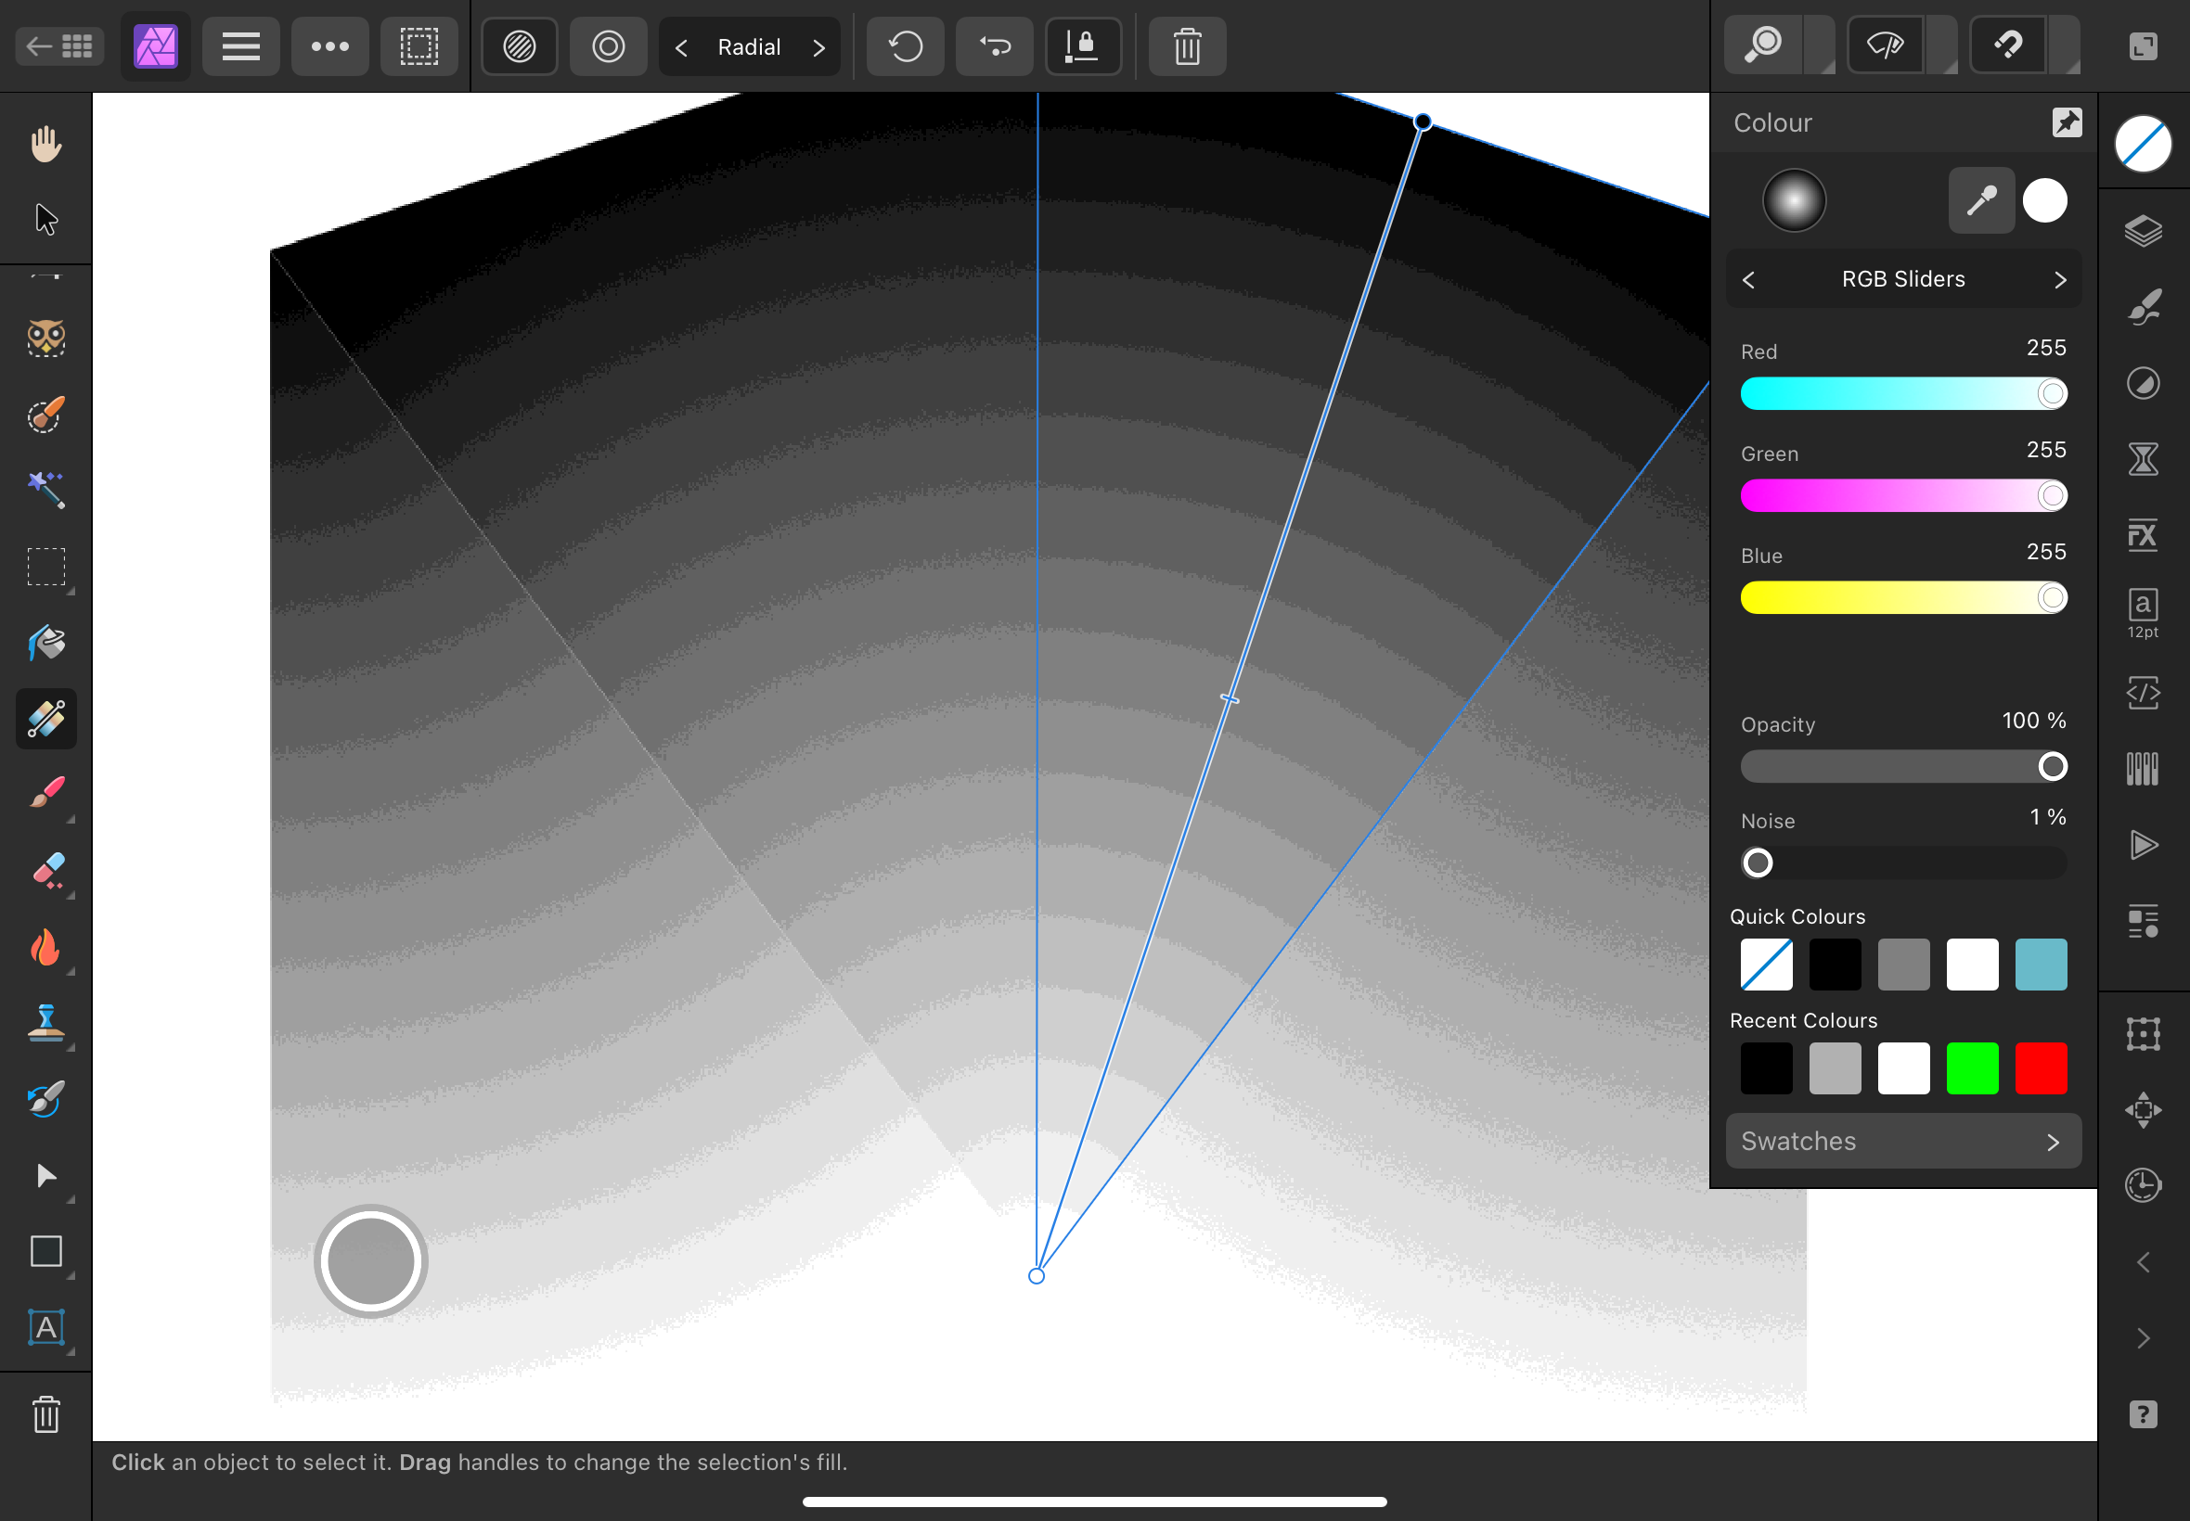Open the hamburger document menu

click(241, 45)
